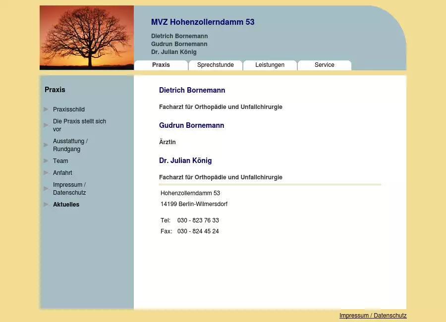Switch to the Sprechstunde tab
Viewport: 446px width, 322px height.
[x=216, y=65]
